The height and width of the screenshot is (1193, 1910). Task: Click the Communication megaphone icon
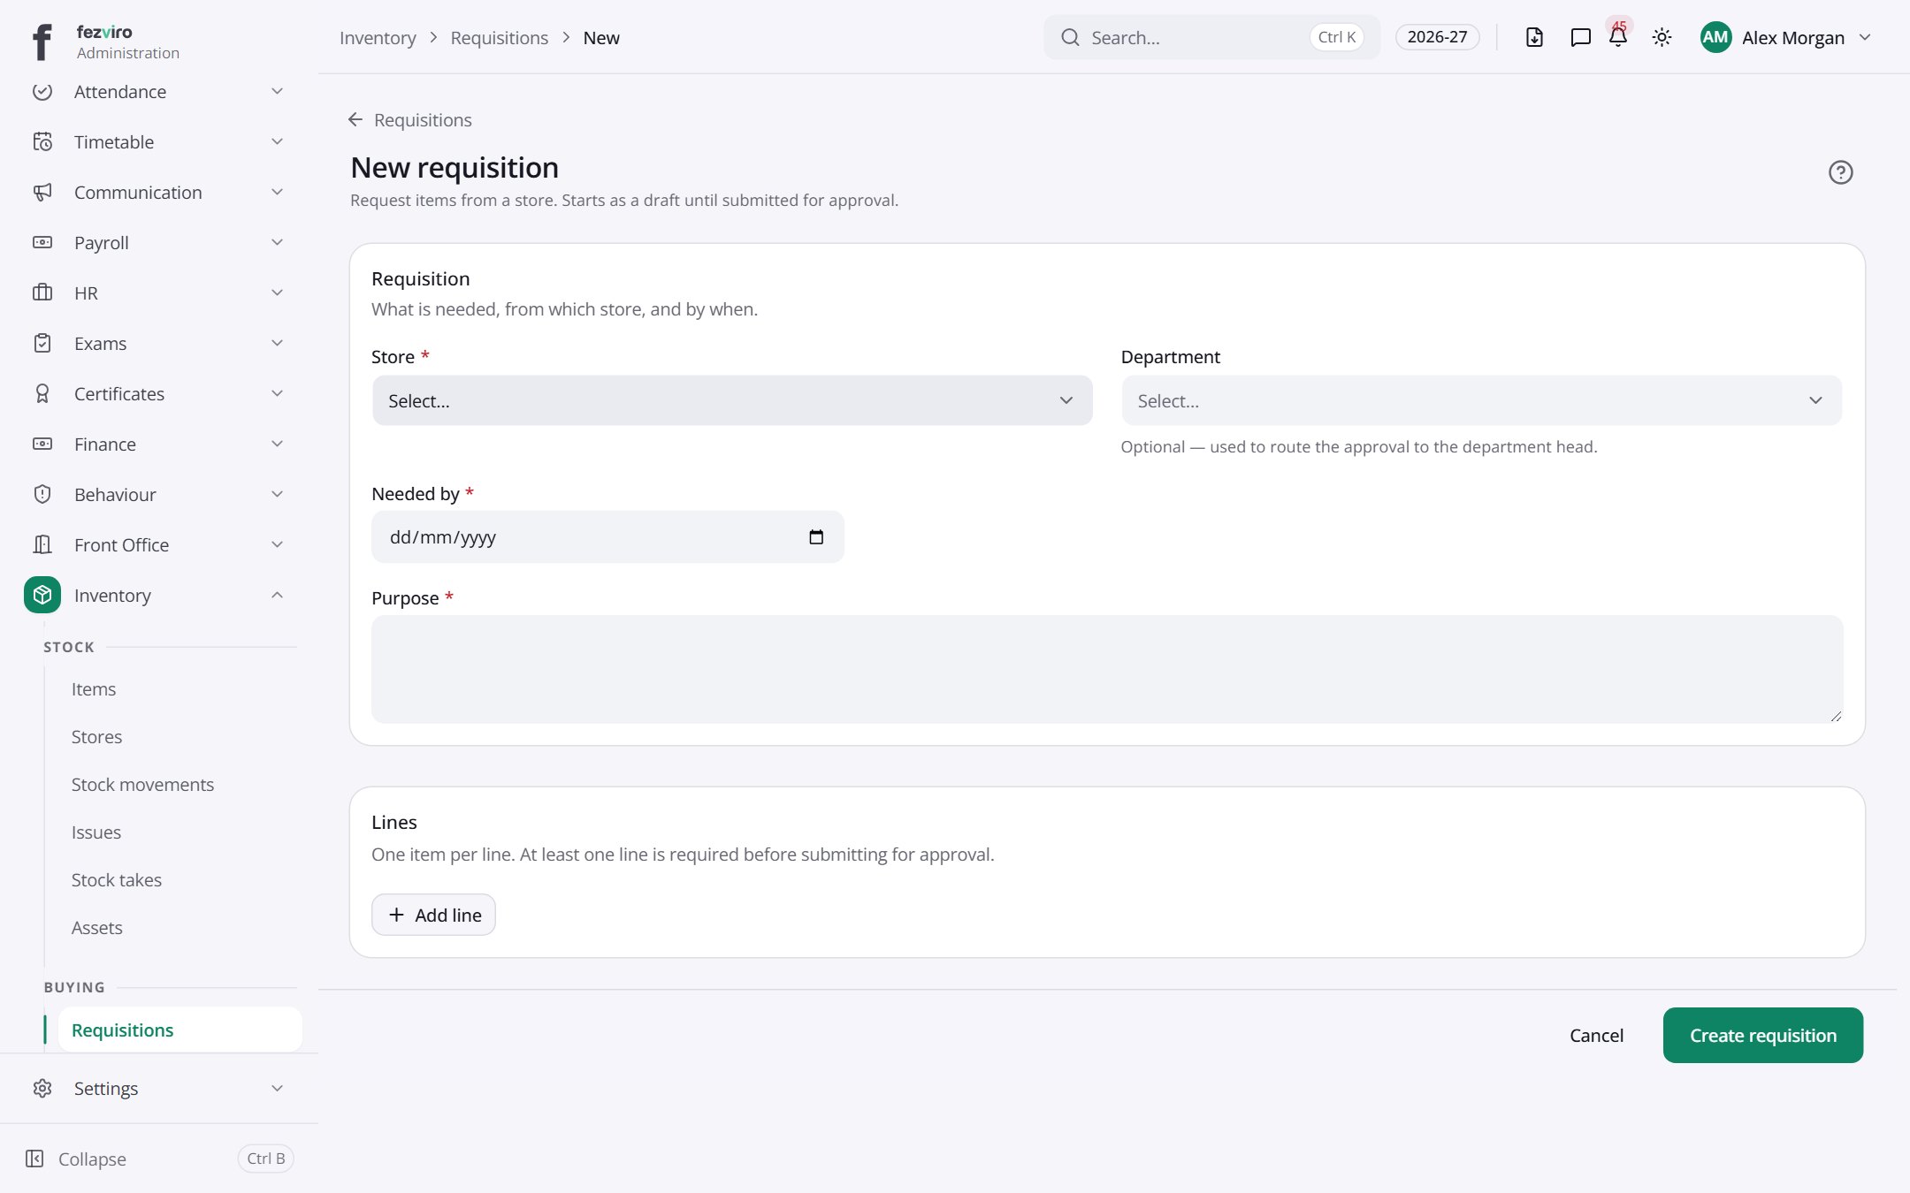[42, 193]
